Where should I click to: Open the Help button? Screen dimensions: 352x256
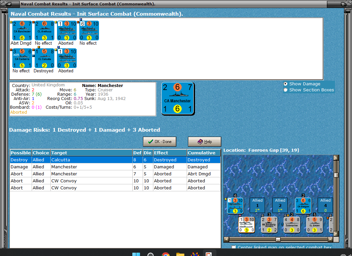click(205, 142)
